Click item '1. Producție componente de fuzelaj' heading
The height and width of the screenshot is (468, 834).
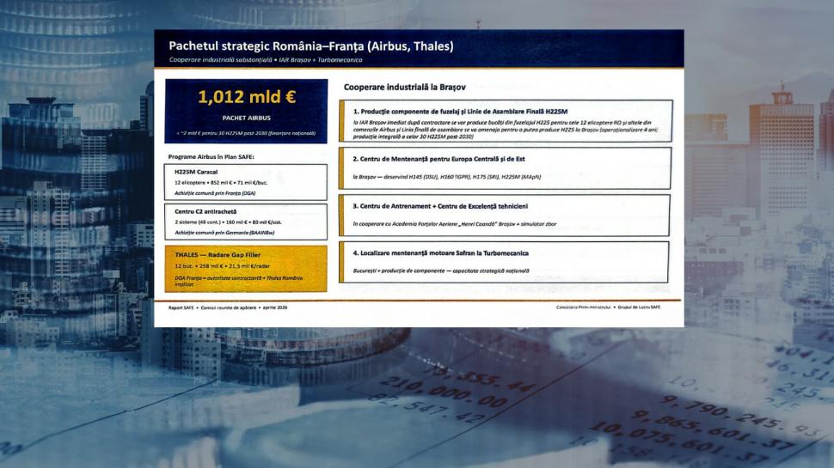coord(460,112)
